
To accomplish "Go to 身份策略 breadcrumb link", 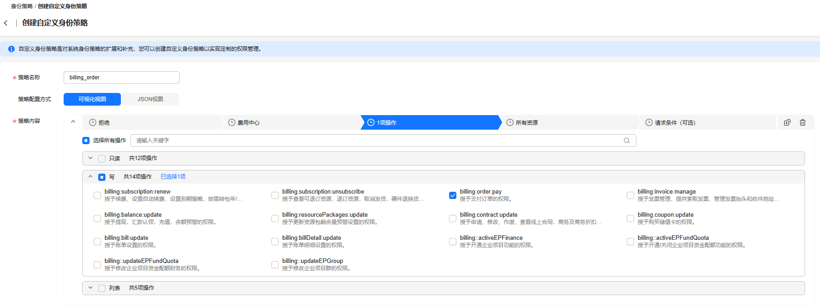I will click(22, 6).
